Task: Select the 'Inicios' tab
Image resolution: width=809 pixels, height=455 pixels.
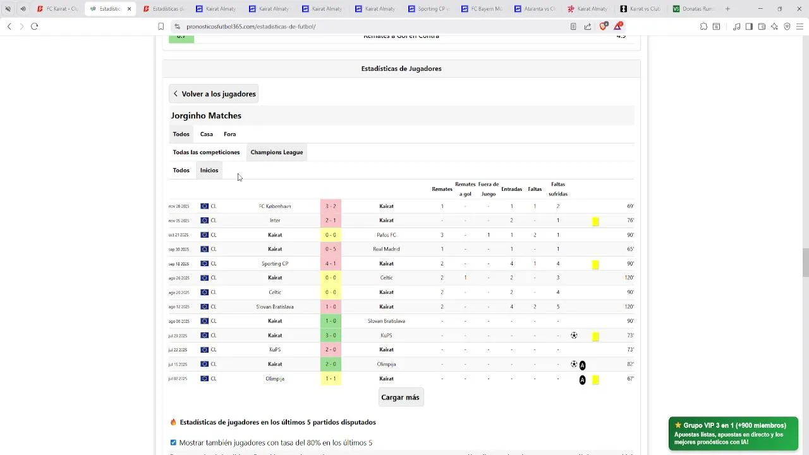Action: point(209,170)
